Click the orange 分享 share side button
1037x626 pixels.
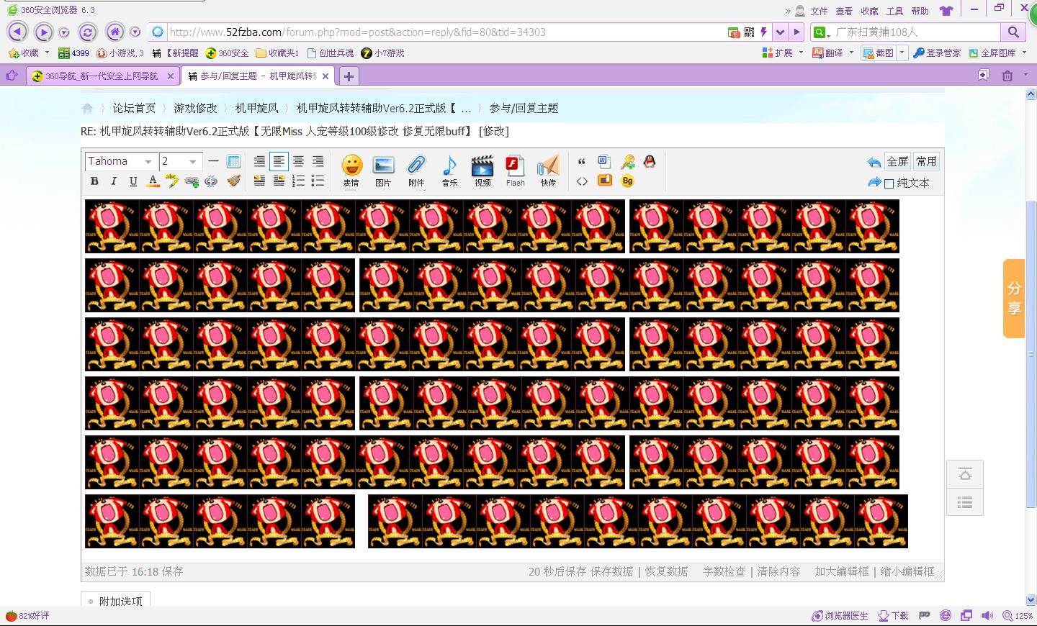click(1014, 298)
